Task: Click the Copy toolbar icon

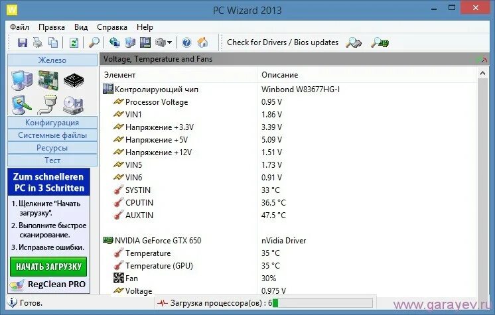Action: [x=52, y=42]
